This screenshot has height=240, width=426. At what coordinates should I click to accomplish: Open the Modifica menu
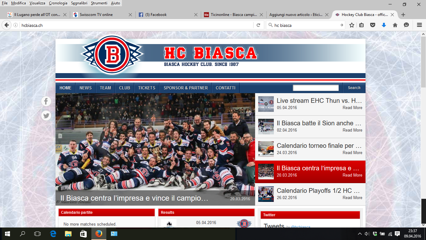[18, 3]
